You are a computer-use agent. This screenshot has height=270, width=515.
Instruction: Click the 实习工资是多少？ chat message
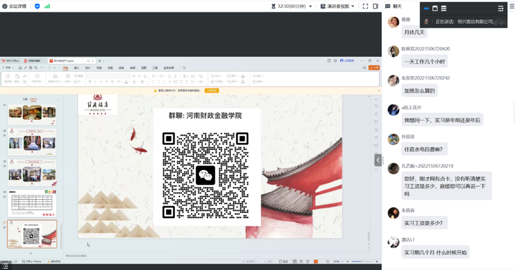(424, 223)
